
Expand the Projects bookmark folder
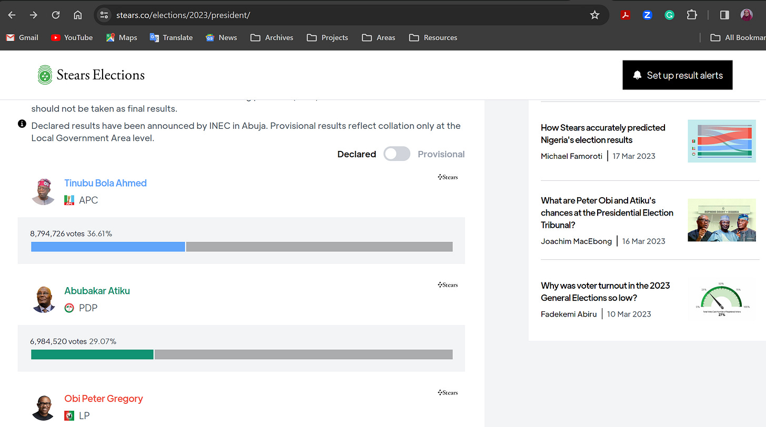[x=327, y=37]
